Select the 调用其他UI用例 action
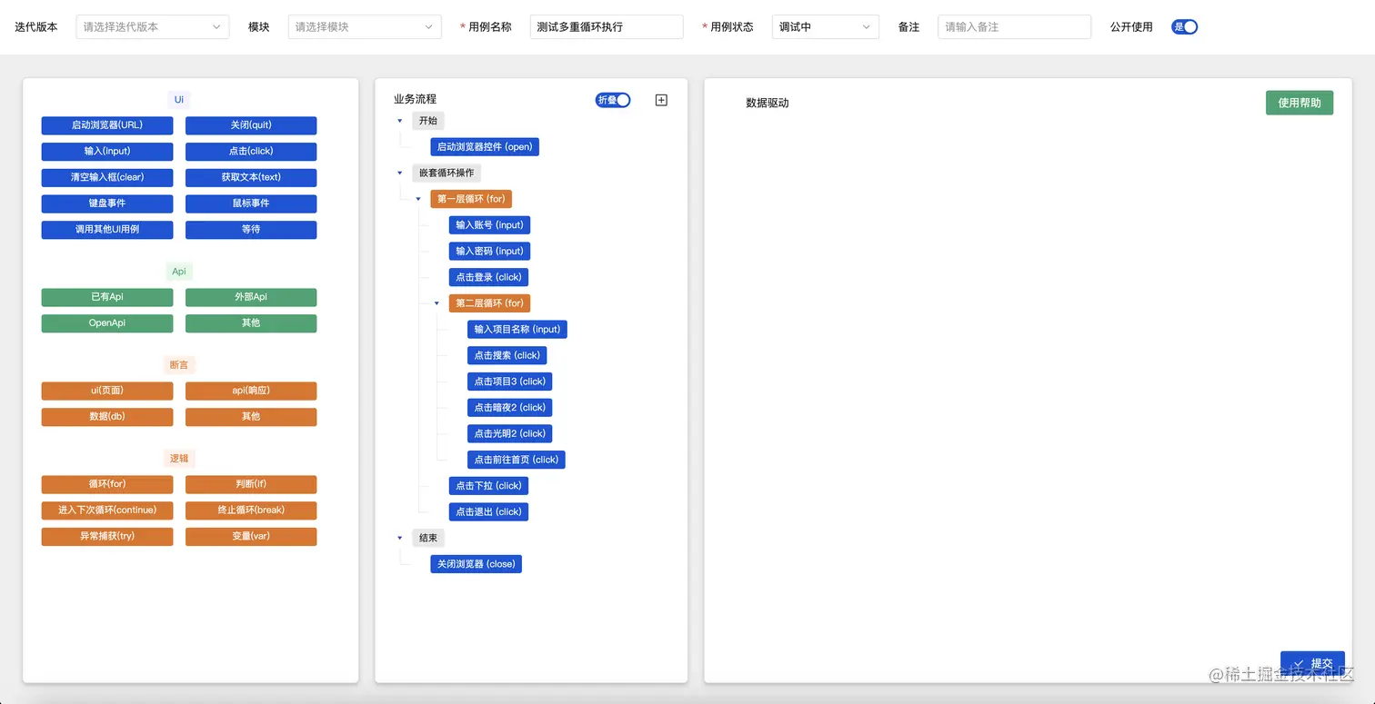Screen dimensions: 1375x704 106,230
